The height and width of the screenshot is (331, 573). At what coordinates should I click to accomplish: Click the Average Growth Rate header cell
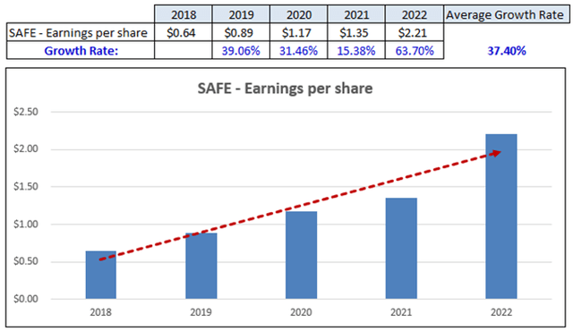[x=507, y=14]
